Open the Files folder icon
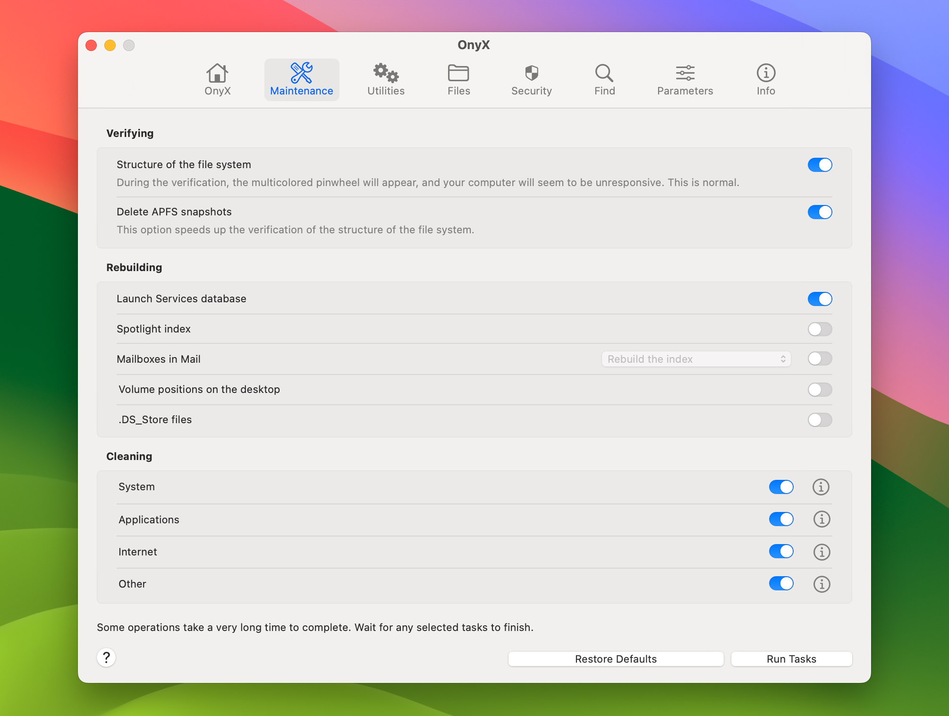This screenshot has width=949, height=716. point(458,73)
